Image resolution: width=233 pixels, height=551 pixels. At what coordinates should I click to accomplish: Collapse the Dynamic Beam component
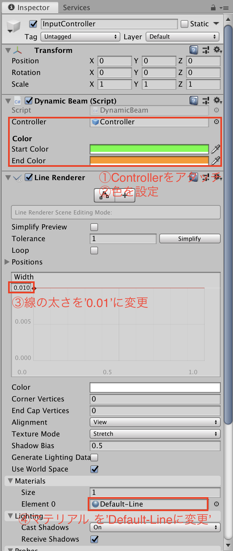pos(8,101)
